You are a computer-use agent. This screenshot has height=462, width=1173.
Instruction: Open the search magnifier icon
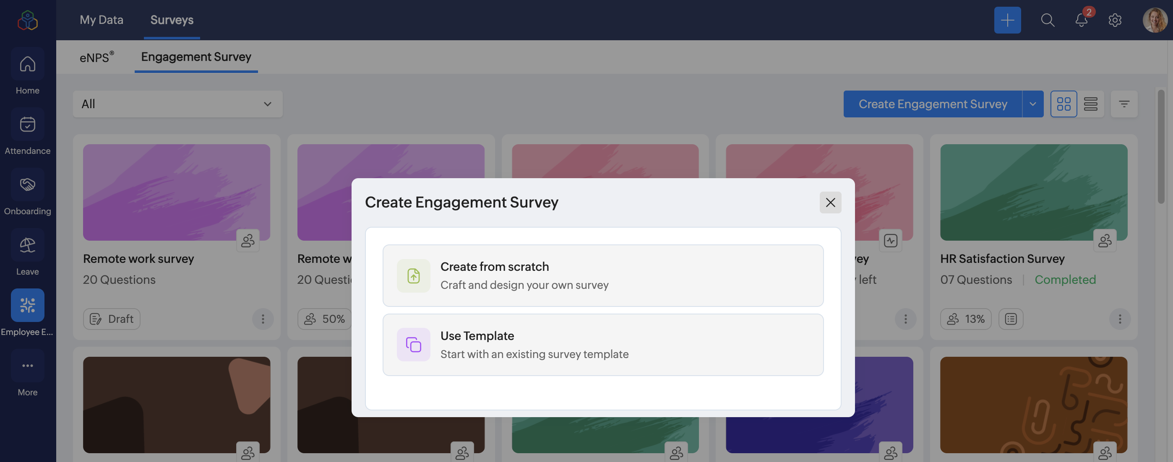[1047, 20]
